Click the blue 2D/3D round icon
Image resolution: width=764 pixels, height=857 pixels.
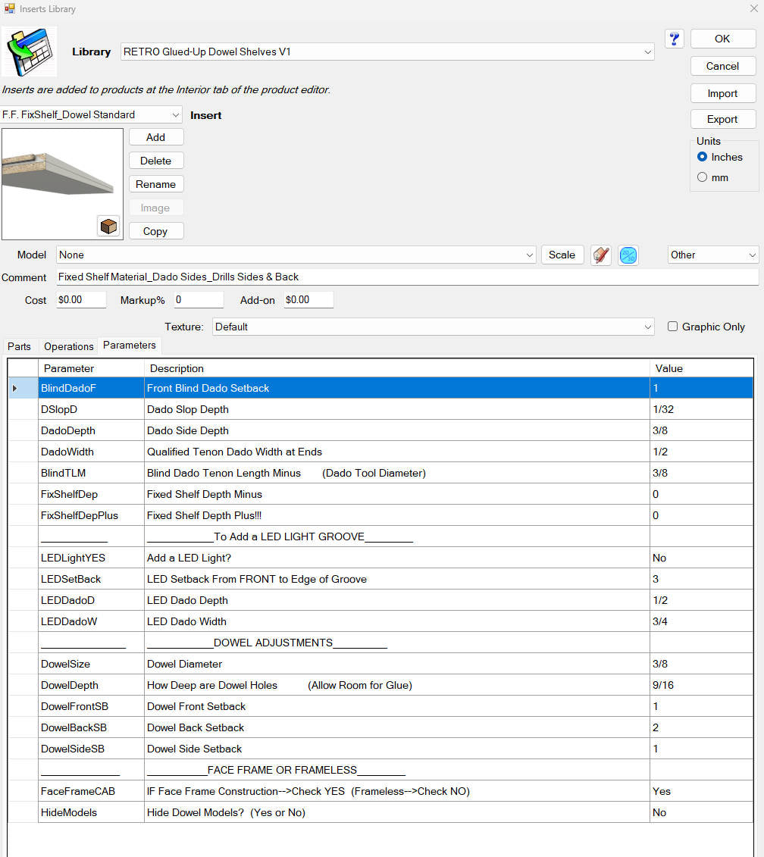point(628,255)
